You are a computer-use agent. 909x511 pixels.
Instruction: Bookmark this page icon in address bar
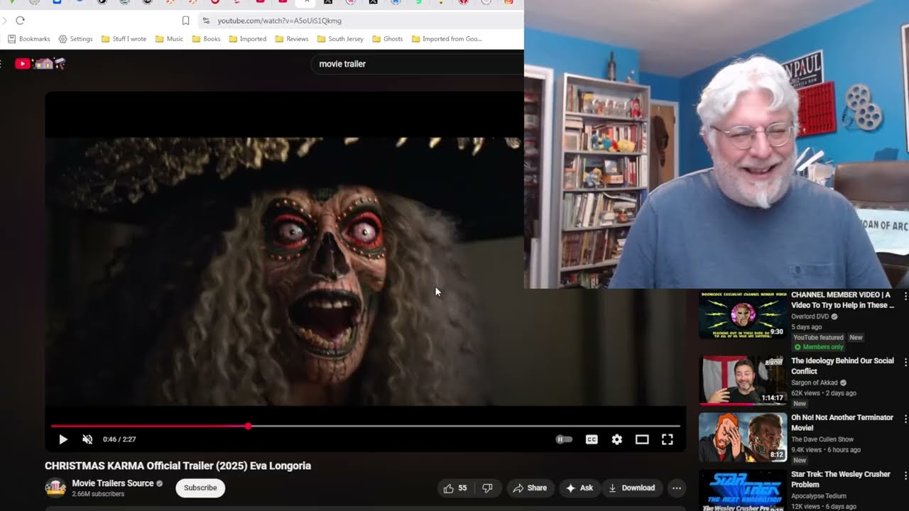185,21
